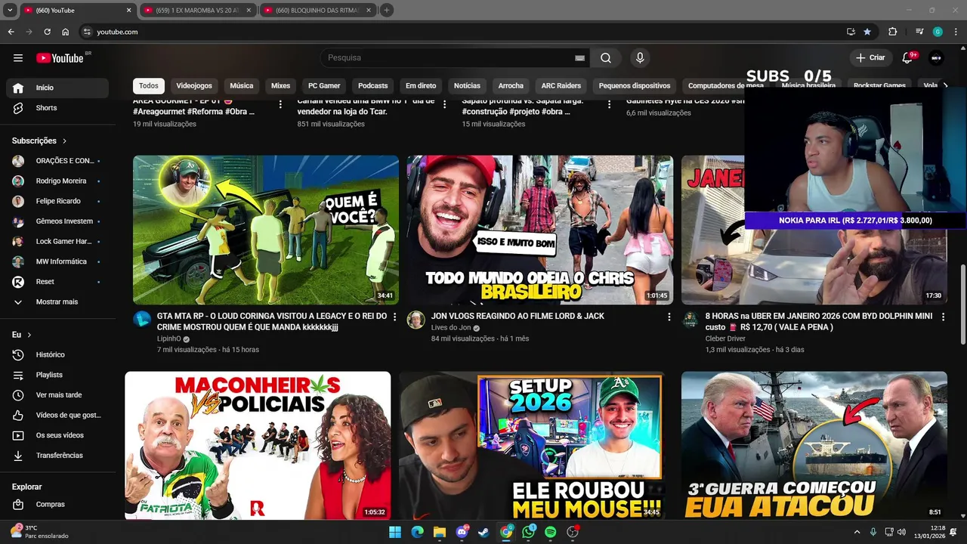Open the Rodrigo Moreira subscription
967x544 pixels.
point(57,181)
